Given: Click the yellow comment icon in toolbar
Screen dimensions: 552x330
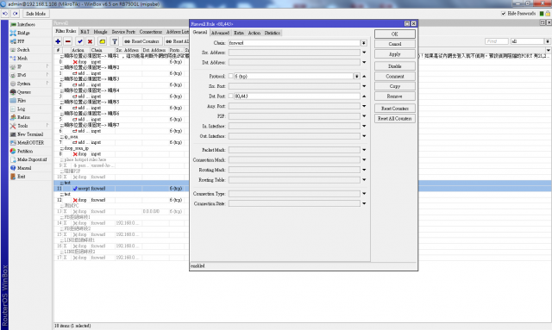Looking at the screenshot, I should [x=102, y=41].
